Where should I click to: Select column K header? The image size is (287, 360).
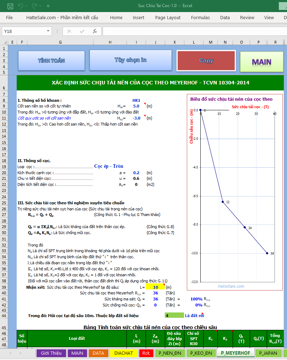(x=175, y=42)
